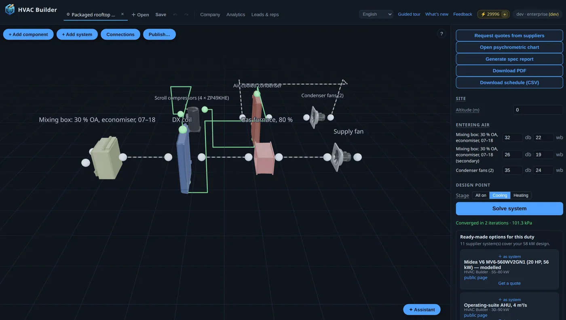Edit condenser fans wet-bulb value 24
Image resolution: width=566 pixels, height=320 pixels.
543,170
